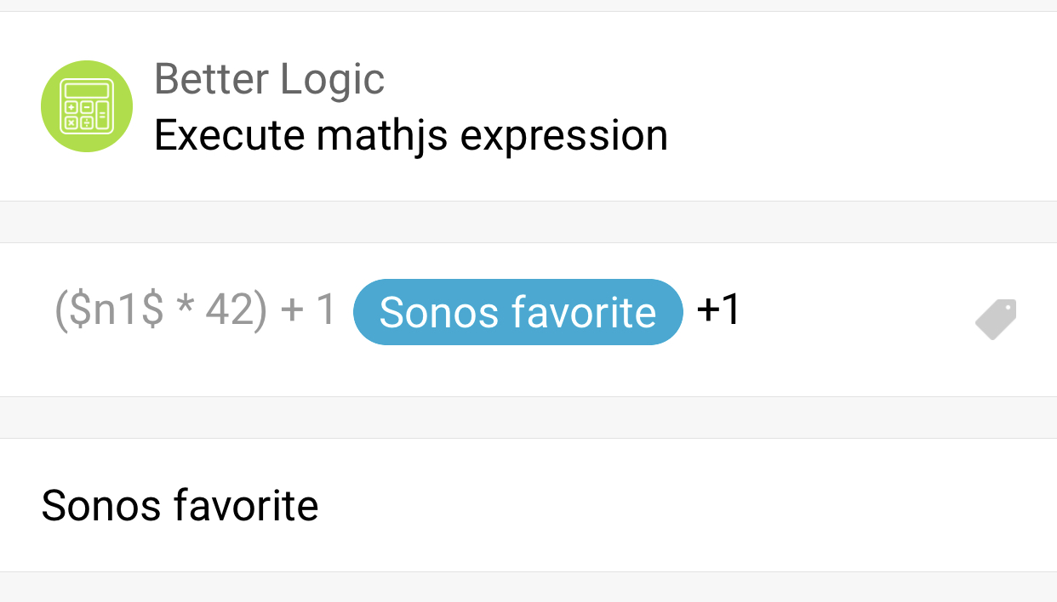
Task: Choose Sonos favorite from the tag list
Action: pos(180,506)
